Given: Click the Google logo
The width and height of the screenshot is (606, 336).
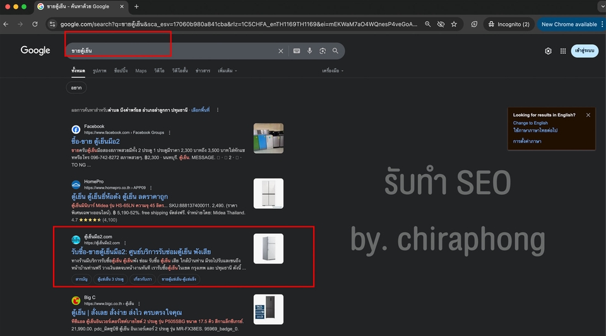Looking at the screenshot, I should point(35,50).
